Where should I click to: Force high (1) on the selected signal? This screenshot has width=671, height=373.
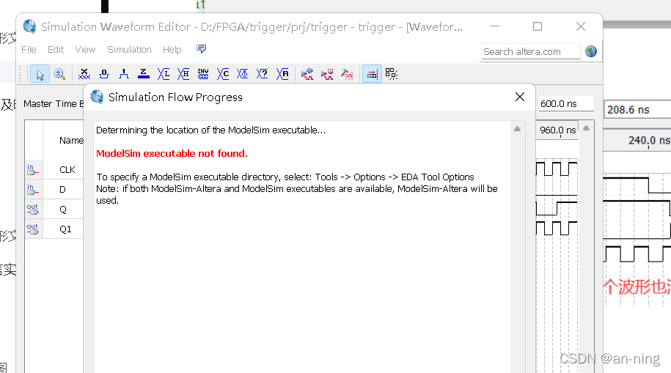tap(124, 74)
